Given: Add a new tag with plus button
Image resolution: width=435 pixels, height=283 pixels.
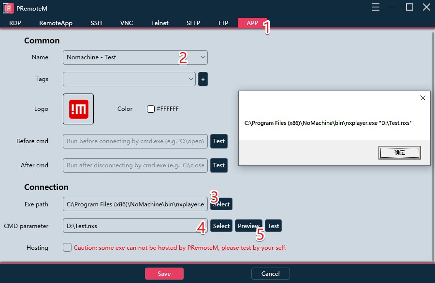Looking at the screenshot, I should pyautogui.click(x=203, y=79).
